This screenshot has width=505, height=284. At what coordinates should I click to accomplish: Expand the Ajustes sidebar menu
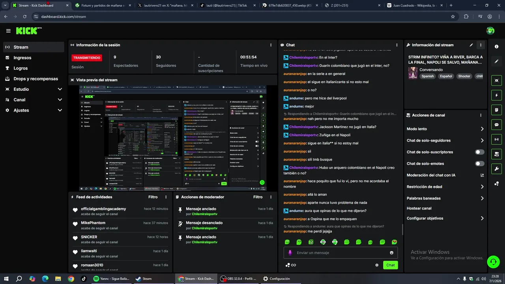pos(34,110)
